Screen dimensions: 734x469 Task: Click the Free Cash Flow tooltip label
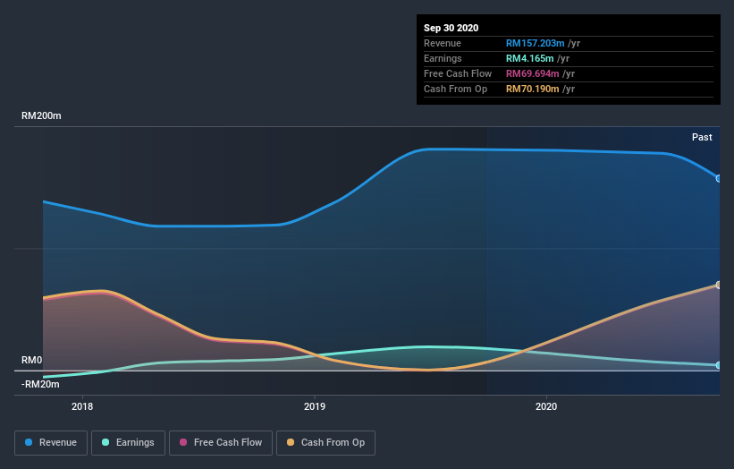(458, 73)
